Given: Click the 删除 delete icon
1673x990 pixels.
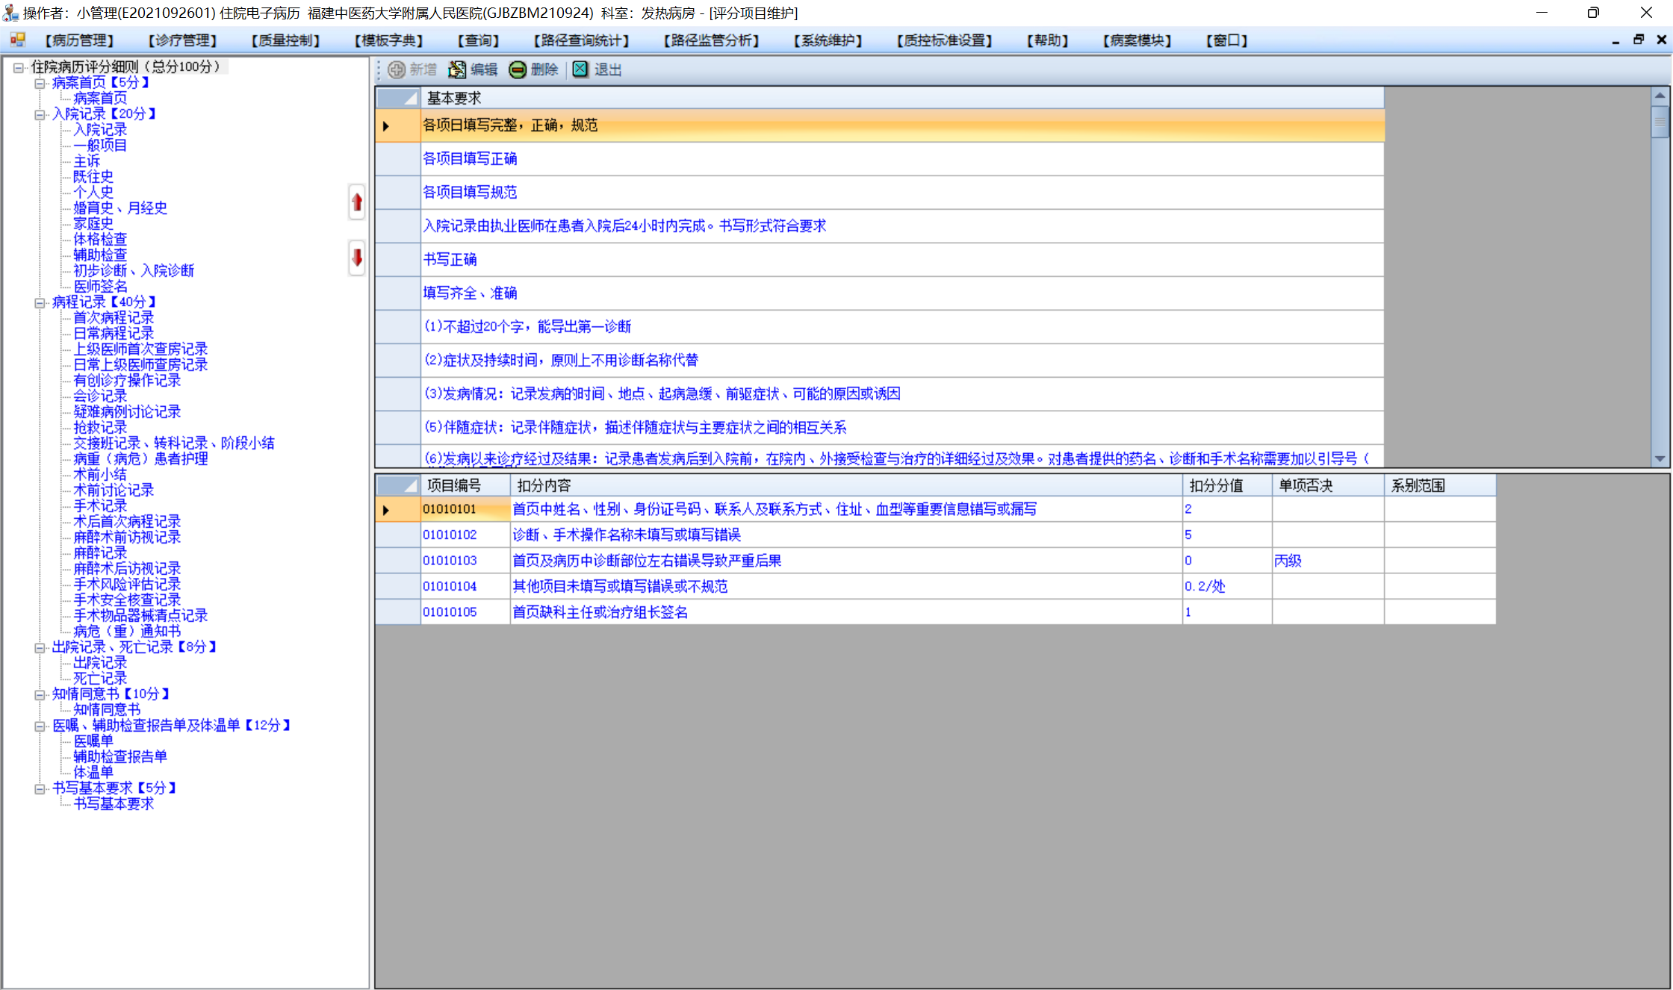Looking at the screenshot, I should tap(518, 69).
